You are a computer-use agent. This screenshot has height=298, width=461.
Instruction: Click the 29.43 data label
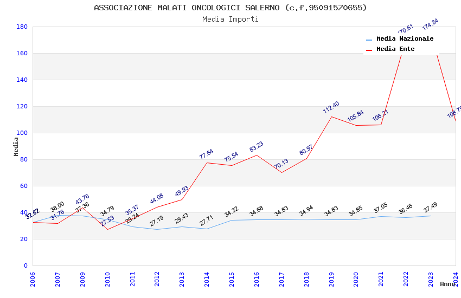click(182, 218)
